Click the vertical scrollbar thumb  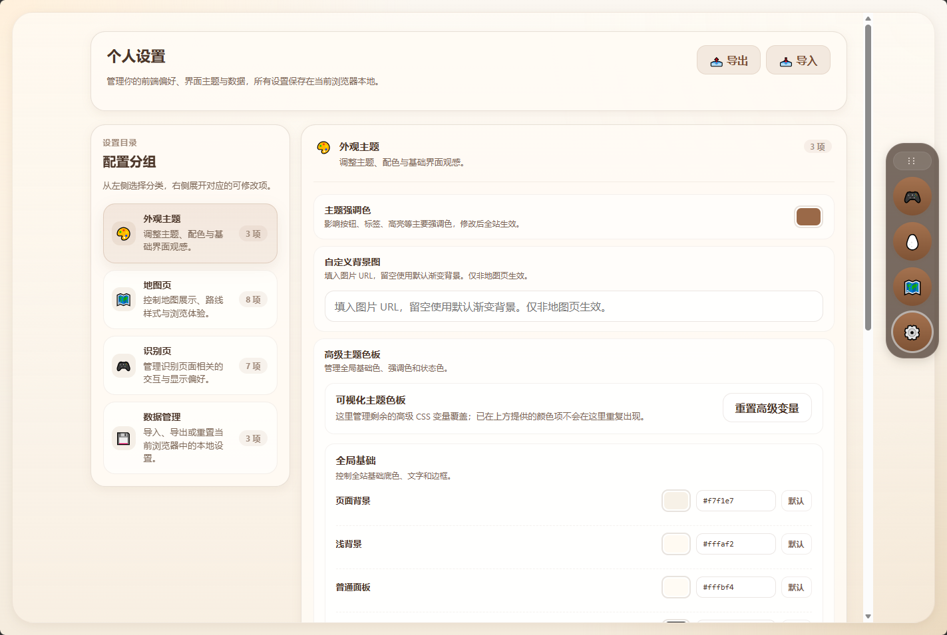pos(868,177)
